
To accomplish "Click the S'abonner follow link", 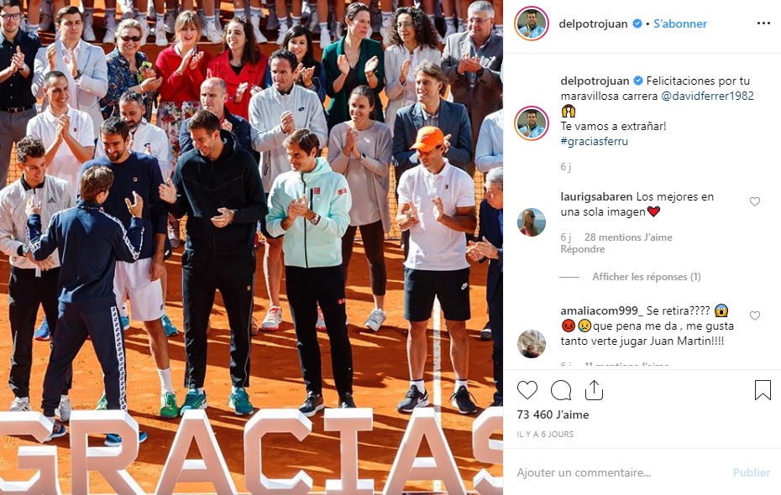I will [x=680, y=23].
